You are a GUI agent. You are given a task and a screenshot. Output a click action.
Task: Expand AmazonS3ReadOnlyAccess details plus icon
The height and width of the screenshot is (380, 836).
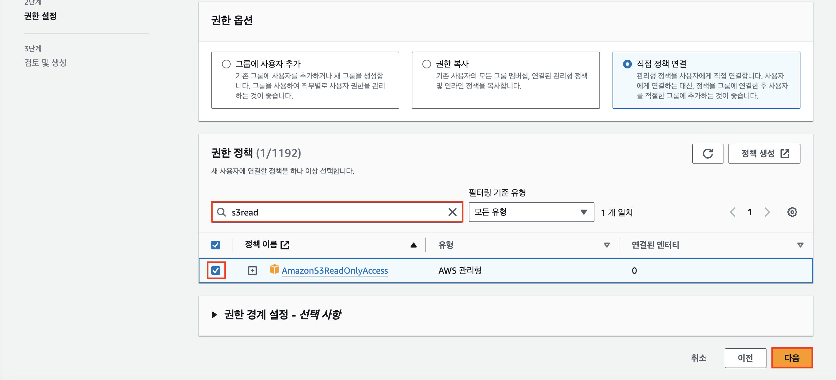pos(252,270)
